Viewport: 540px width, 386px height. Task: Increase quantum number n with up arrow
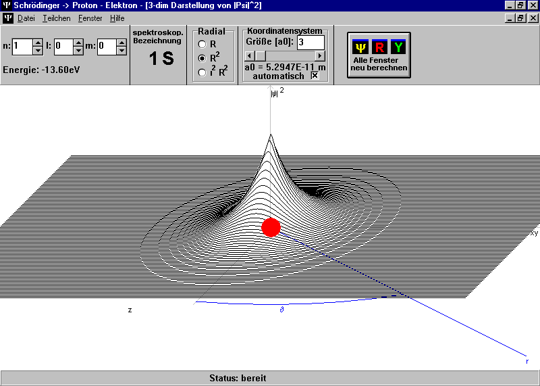pos(38,43)
